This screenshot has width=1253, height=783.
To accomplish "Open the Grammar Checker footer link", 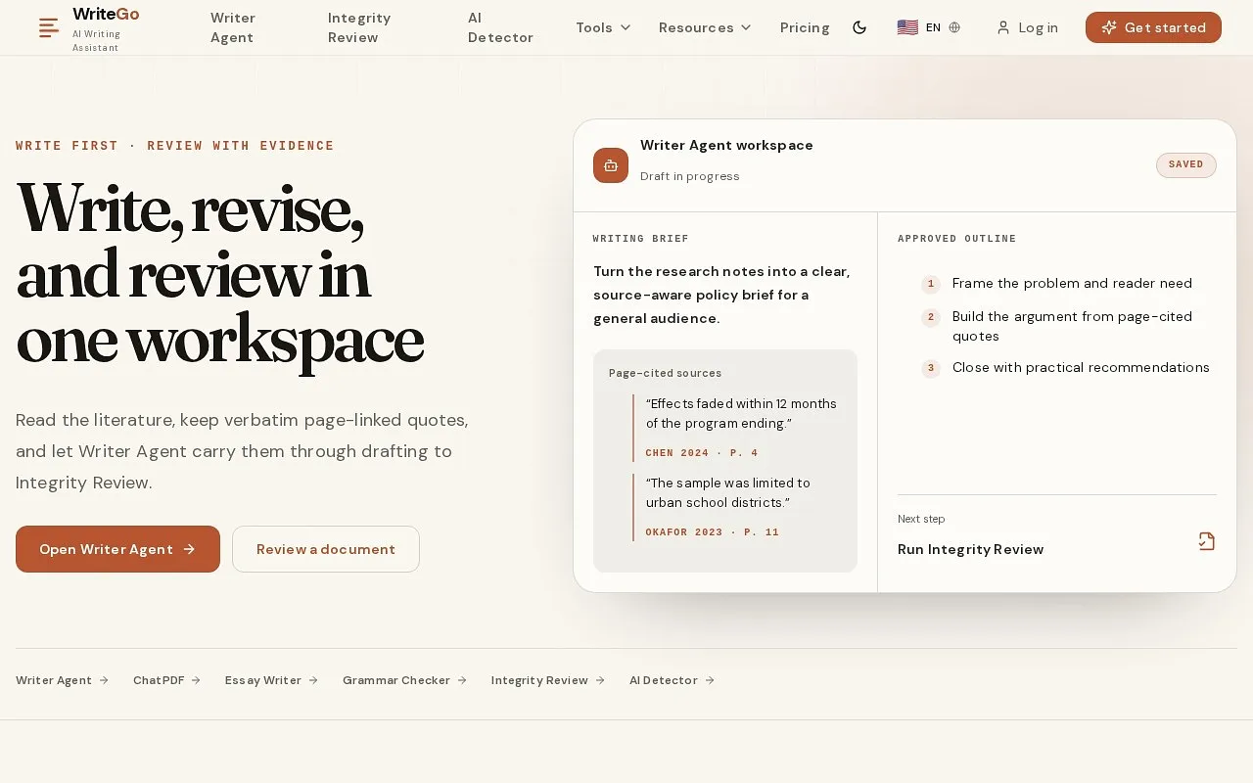I will [404, 680].
